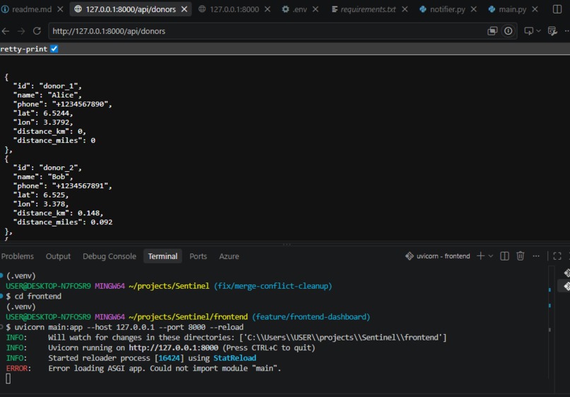Click the uvicorn - frontend terminal label
The height and width of the screenshot is (397, 570).
[x=438, y=256]
